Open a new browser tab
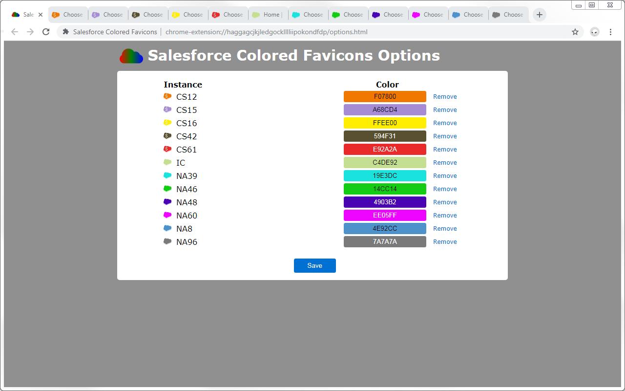The image size is (625, 391). (x=539, y=15)
